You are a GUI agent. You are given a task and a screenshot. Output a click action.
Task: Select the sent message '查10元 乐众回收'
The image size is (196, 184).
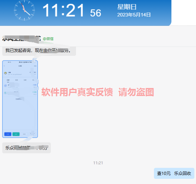pyautogui.click(x=174, y=173)
